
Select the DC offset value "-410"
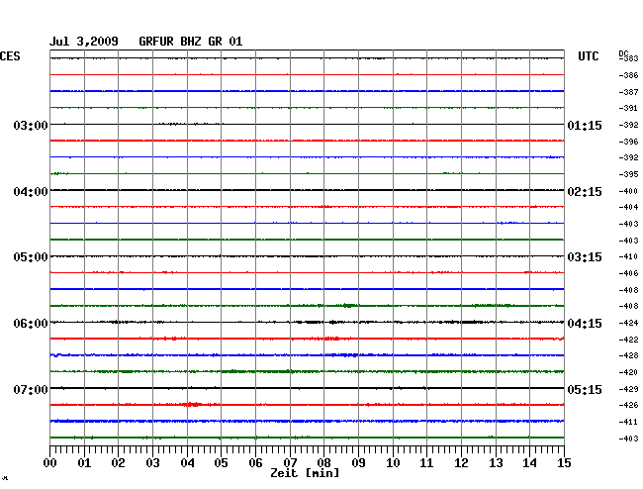[628, 256]
